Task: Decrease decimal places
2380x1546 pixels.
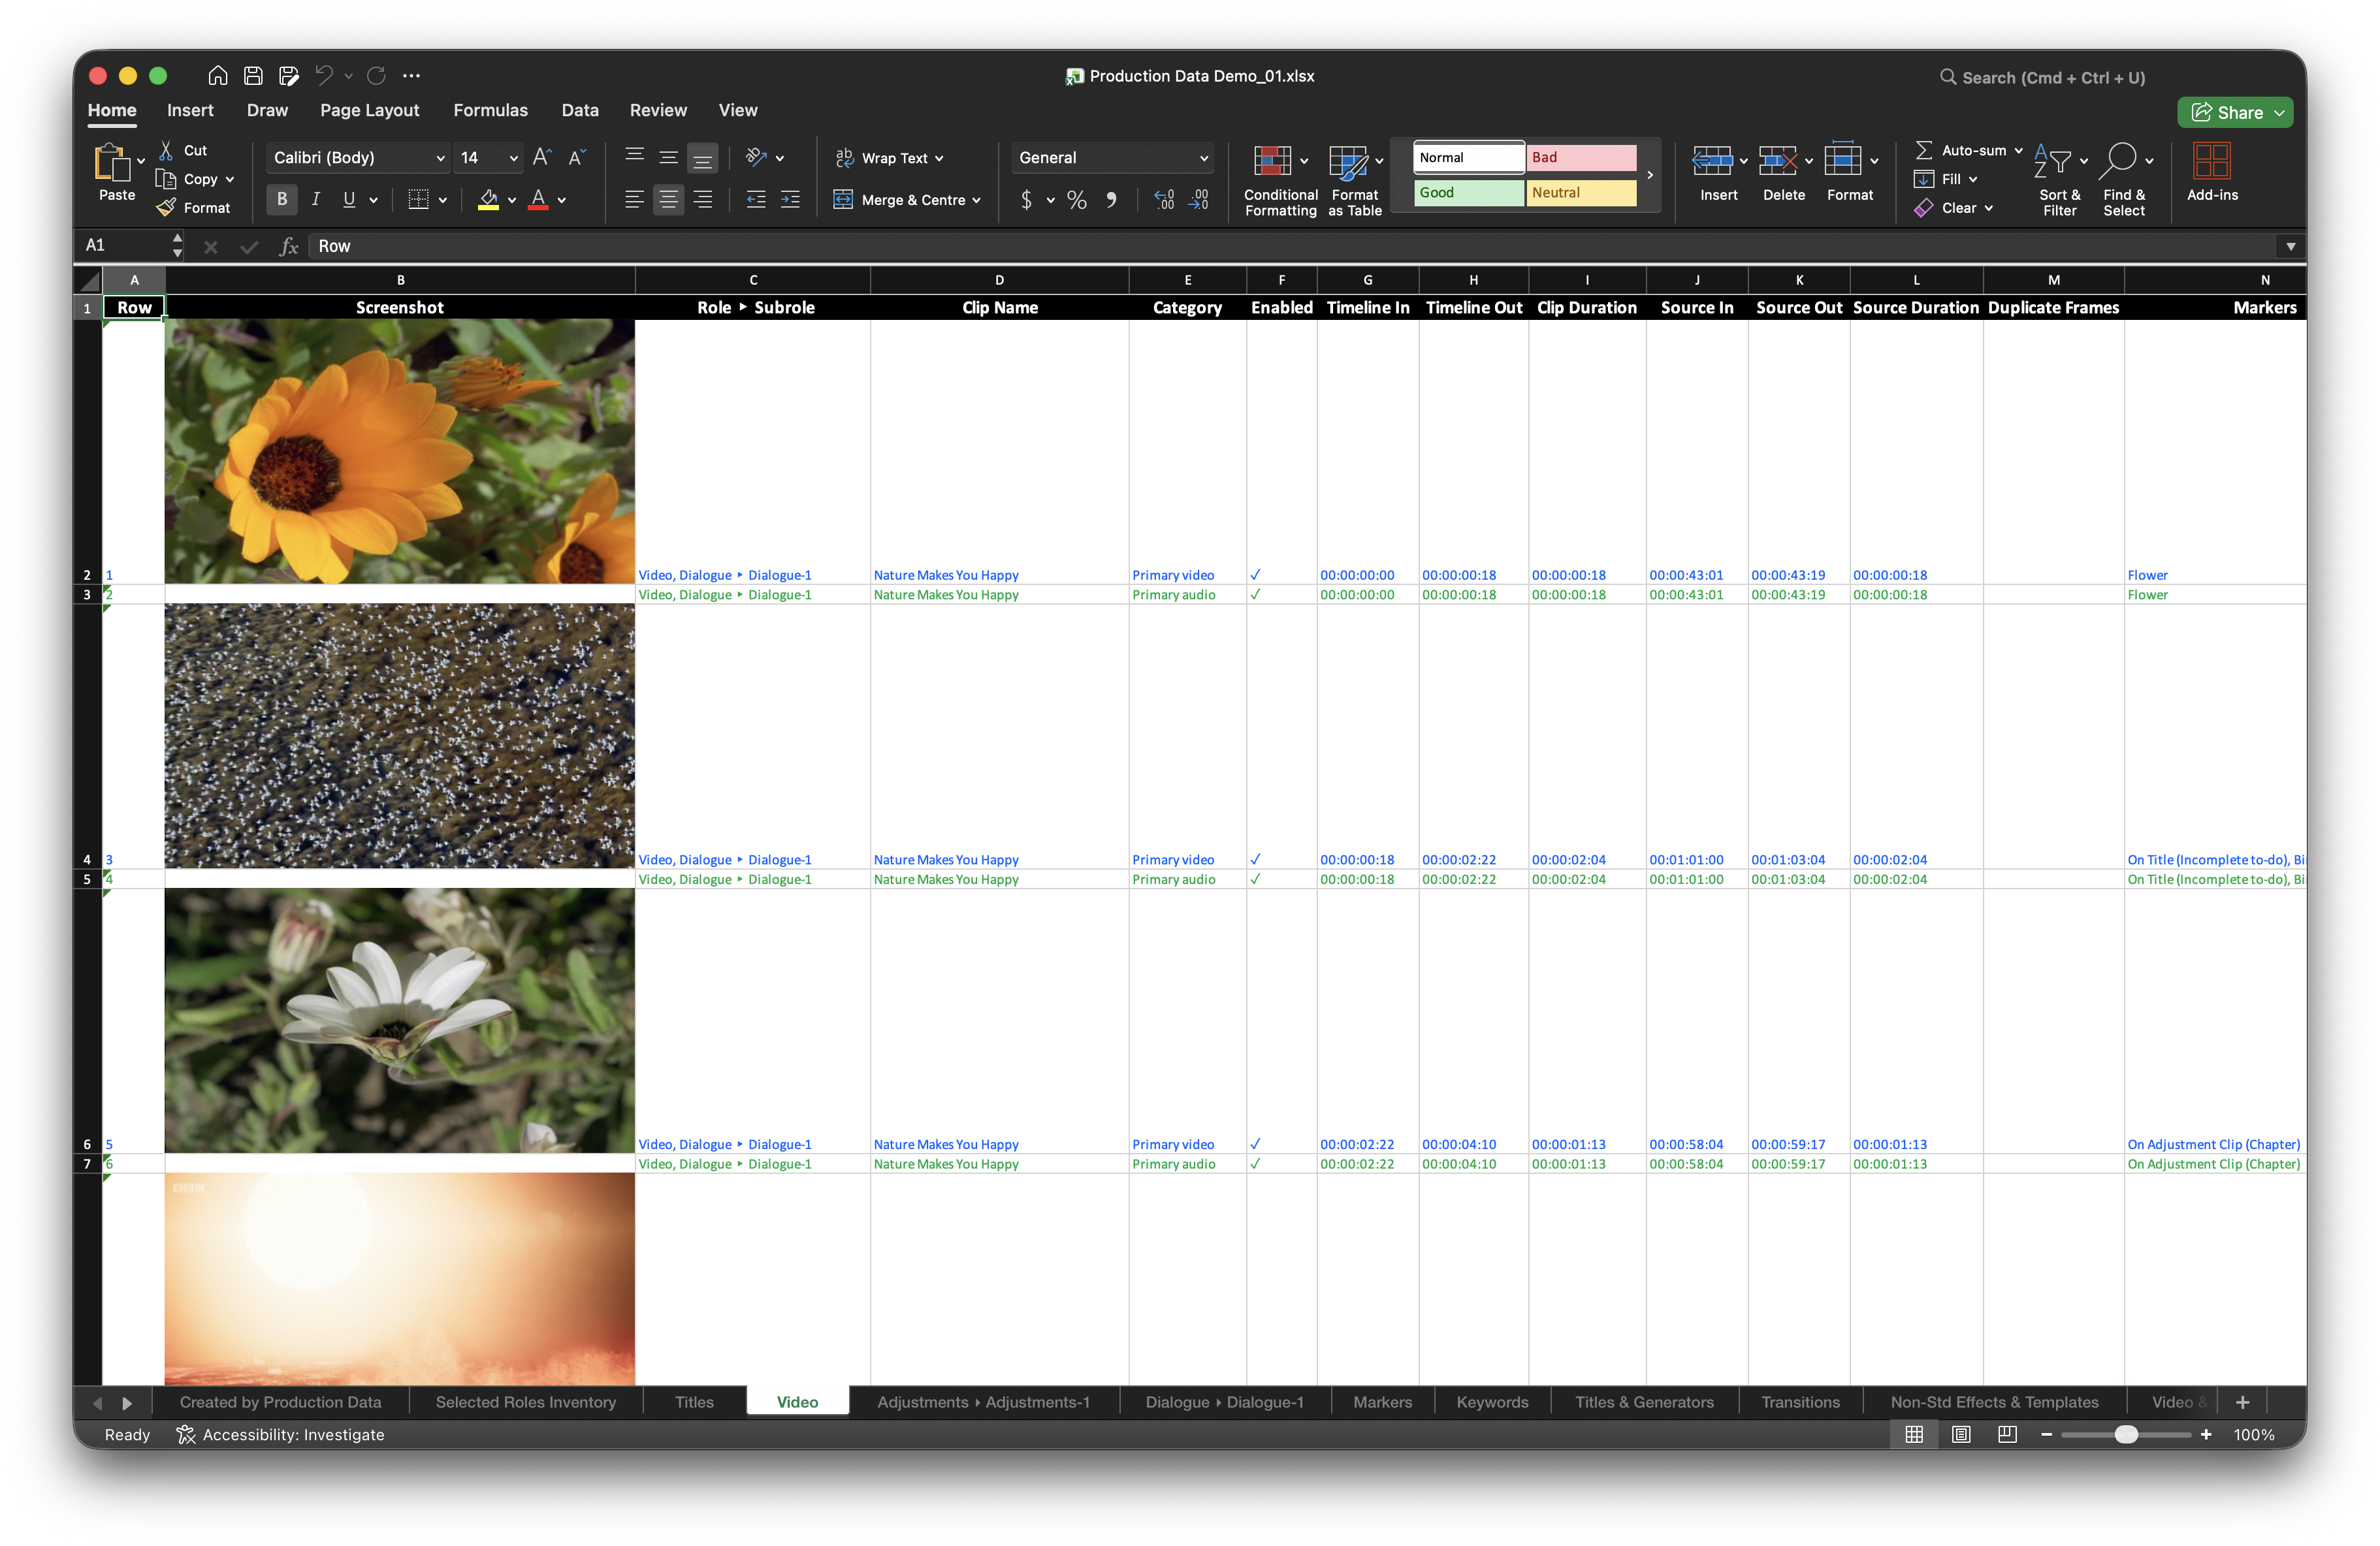Action: pyautogui.click(x=1198, y=200)
